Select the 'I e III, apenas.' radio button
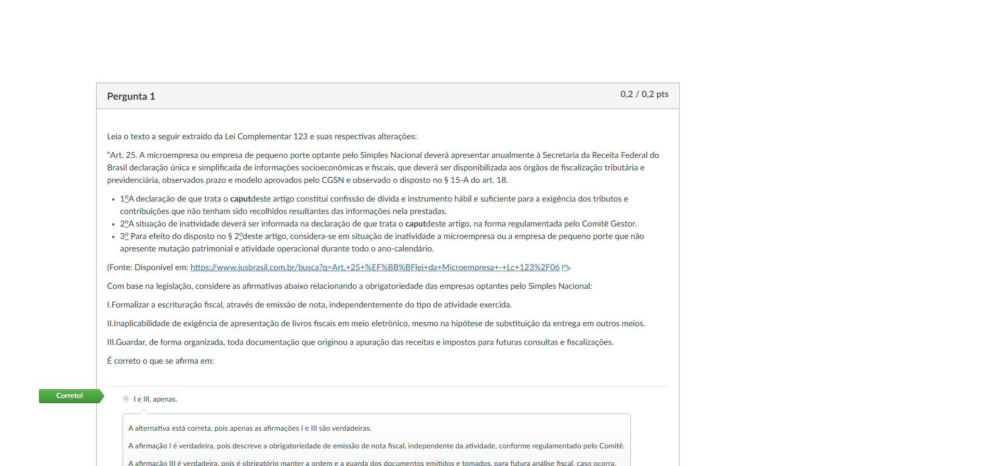Screen dimensions: 983x466 (126, 399)
